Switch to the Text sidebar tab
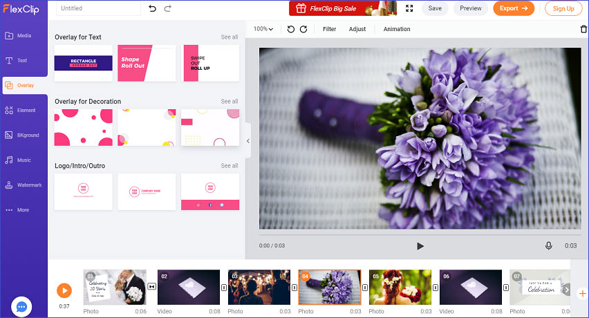 (x=24, y=60)
